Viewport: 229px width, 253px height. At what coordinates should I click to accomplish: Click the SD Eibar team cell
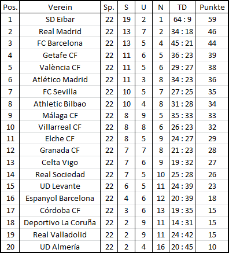60,19
